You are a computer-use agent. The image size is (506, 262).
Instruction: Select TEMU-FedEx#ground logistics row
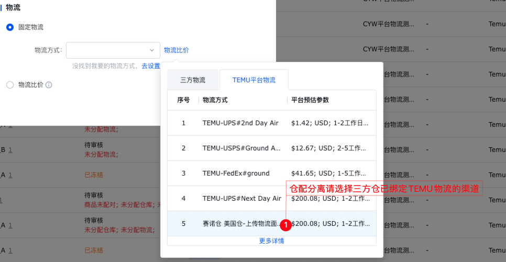(x=272, y=173)
